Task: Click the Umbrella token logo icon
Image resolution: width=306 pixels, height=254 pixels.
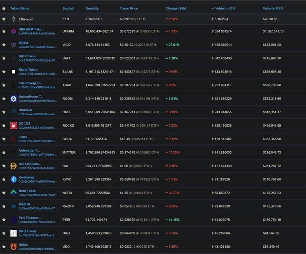Action: click(13, 112)
